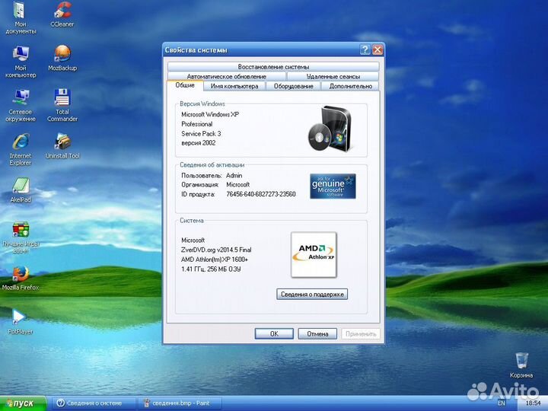The image size is (548, 411).
Task: Click the Service Pack 3 text
Action: pyautogui.click(x=201, y=133)
